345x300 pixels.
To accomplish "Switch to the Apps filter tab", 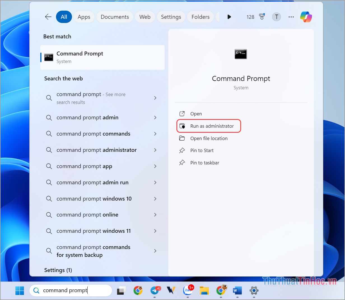I will 84,17.
